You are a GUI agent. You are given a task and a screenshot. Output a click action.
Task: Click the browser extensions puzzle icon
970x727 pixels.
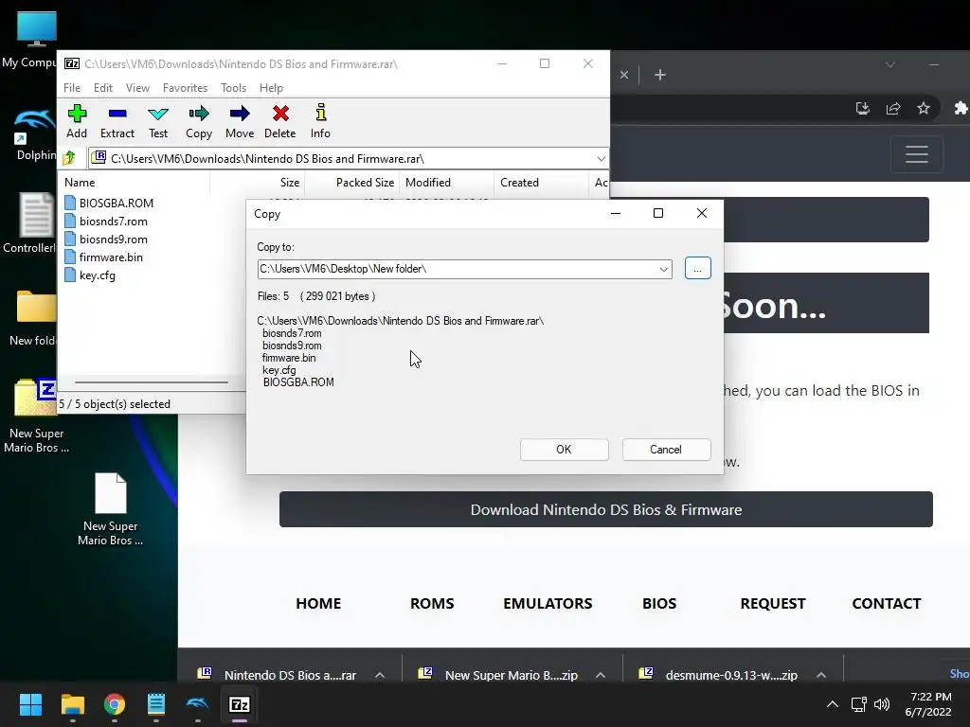(961, 108)
